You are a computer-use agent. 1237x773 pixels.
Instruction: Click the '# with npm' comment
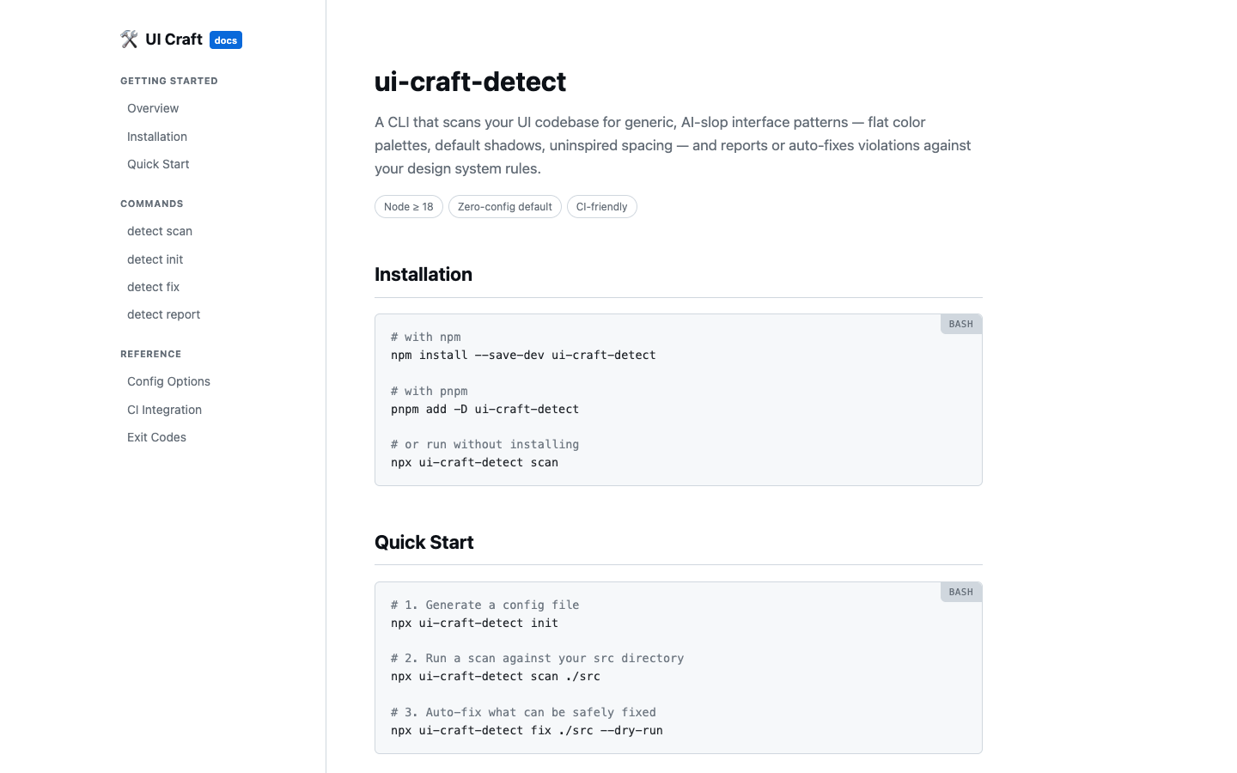pyautogui.click(x=426, y=337)
